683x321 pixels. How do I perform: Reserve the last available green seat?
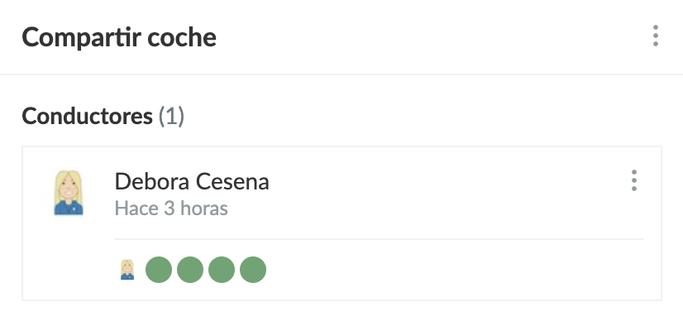[x=253, y=270]
